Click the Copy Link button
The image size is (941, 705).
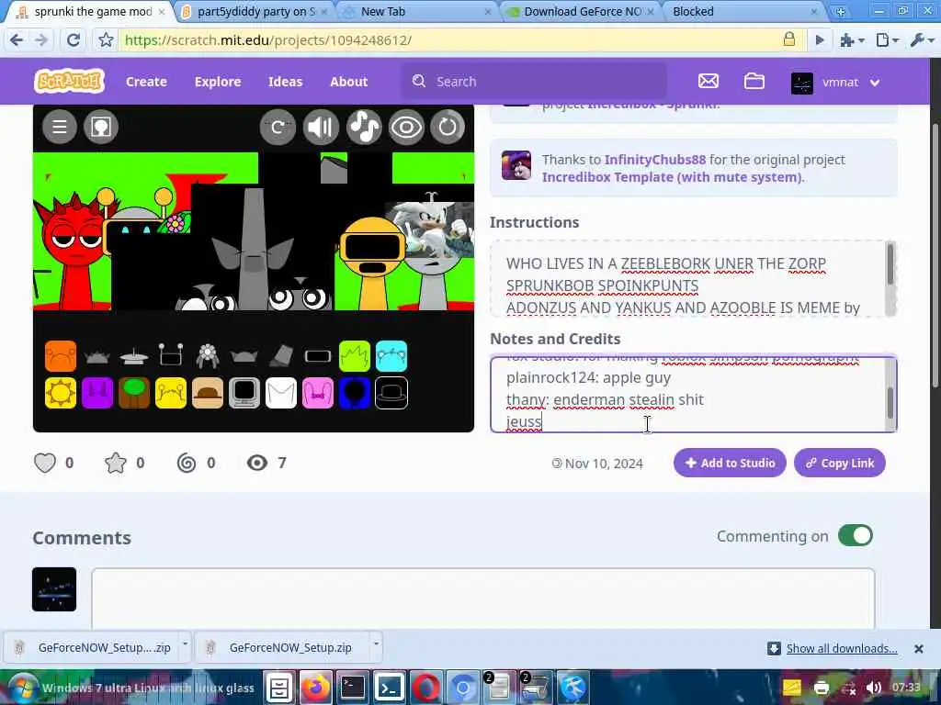840,463
